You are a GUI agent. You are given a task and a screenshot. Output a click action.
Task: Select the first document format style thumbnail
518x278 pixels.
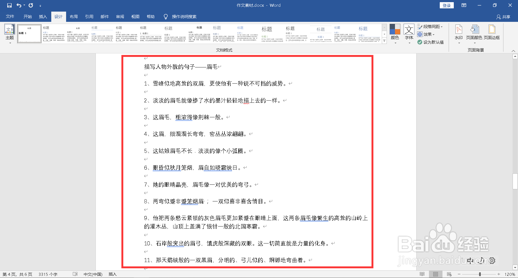pyautogui.click(x=29, y=34)
